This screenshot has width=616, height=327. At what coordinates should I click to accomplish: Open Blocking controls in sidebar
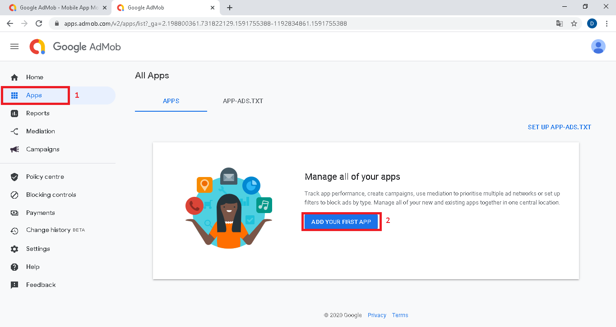(51, 195)
